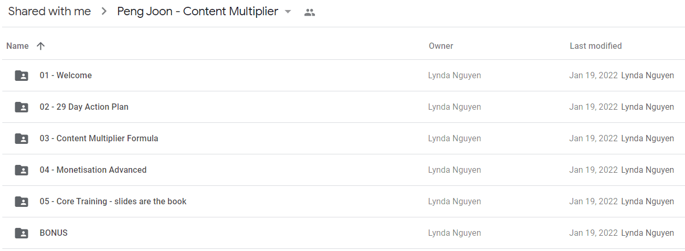685x251 pixels.
Task: Click the shared people icon beside the folder title
Action: click(x=310, y=13)
